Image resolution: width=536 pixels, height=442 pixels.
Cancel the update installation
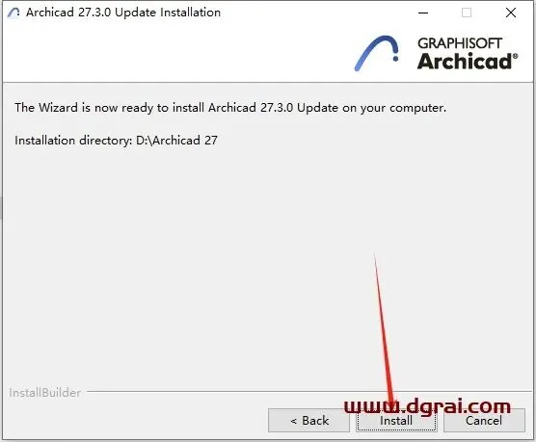click(x=484, y=421)
